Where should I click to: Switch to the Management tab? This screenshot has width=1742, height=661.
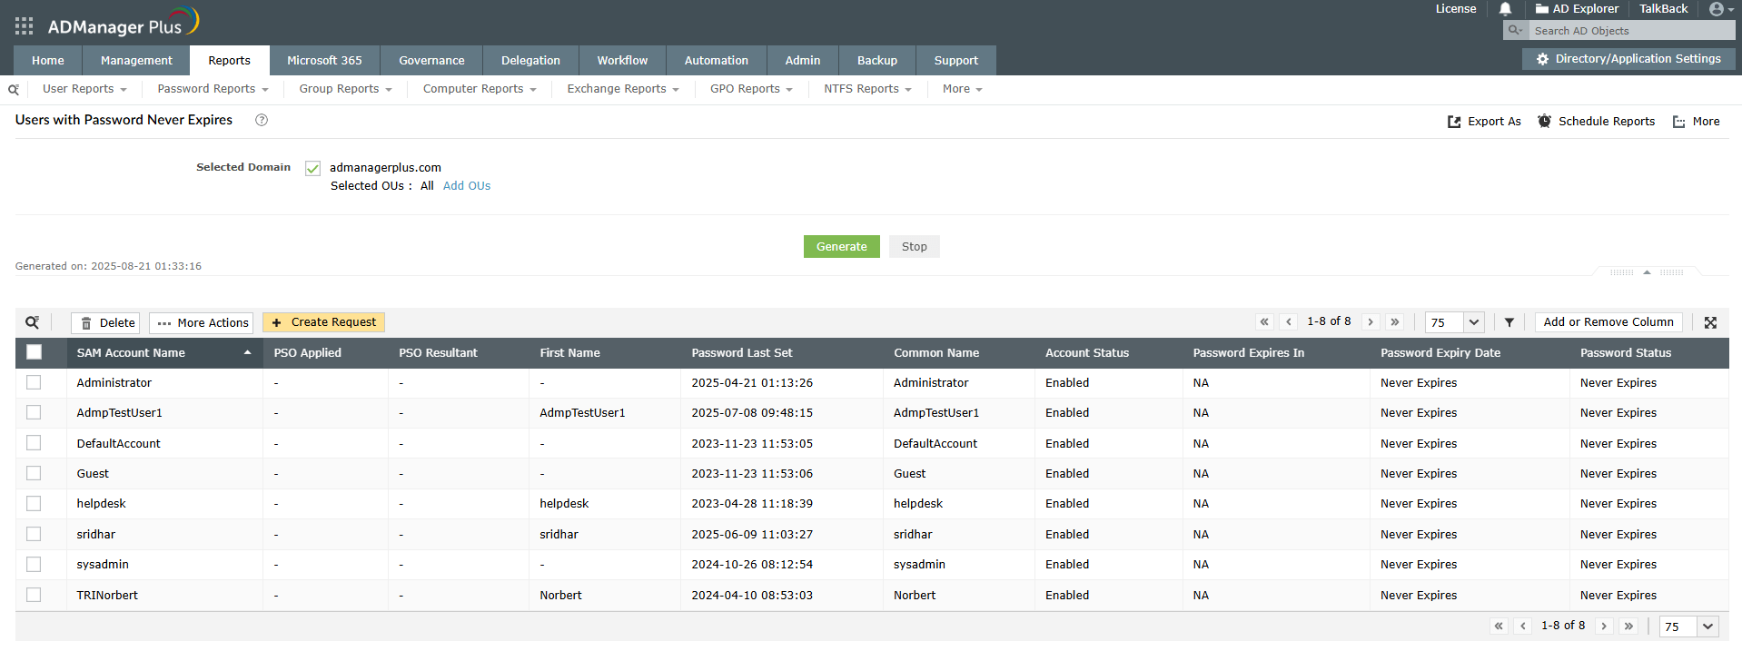[x=136, y=61]
